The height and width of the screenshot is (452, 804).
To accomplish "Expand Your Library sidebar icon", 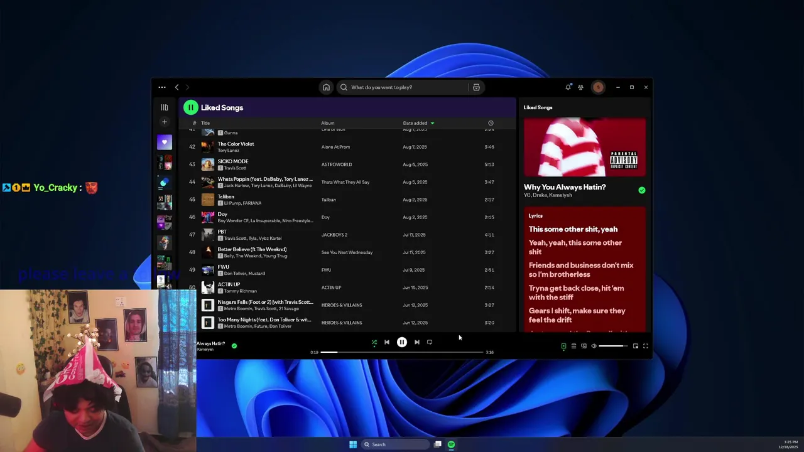I will click(165, 107).
